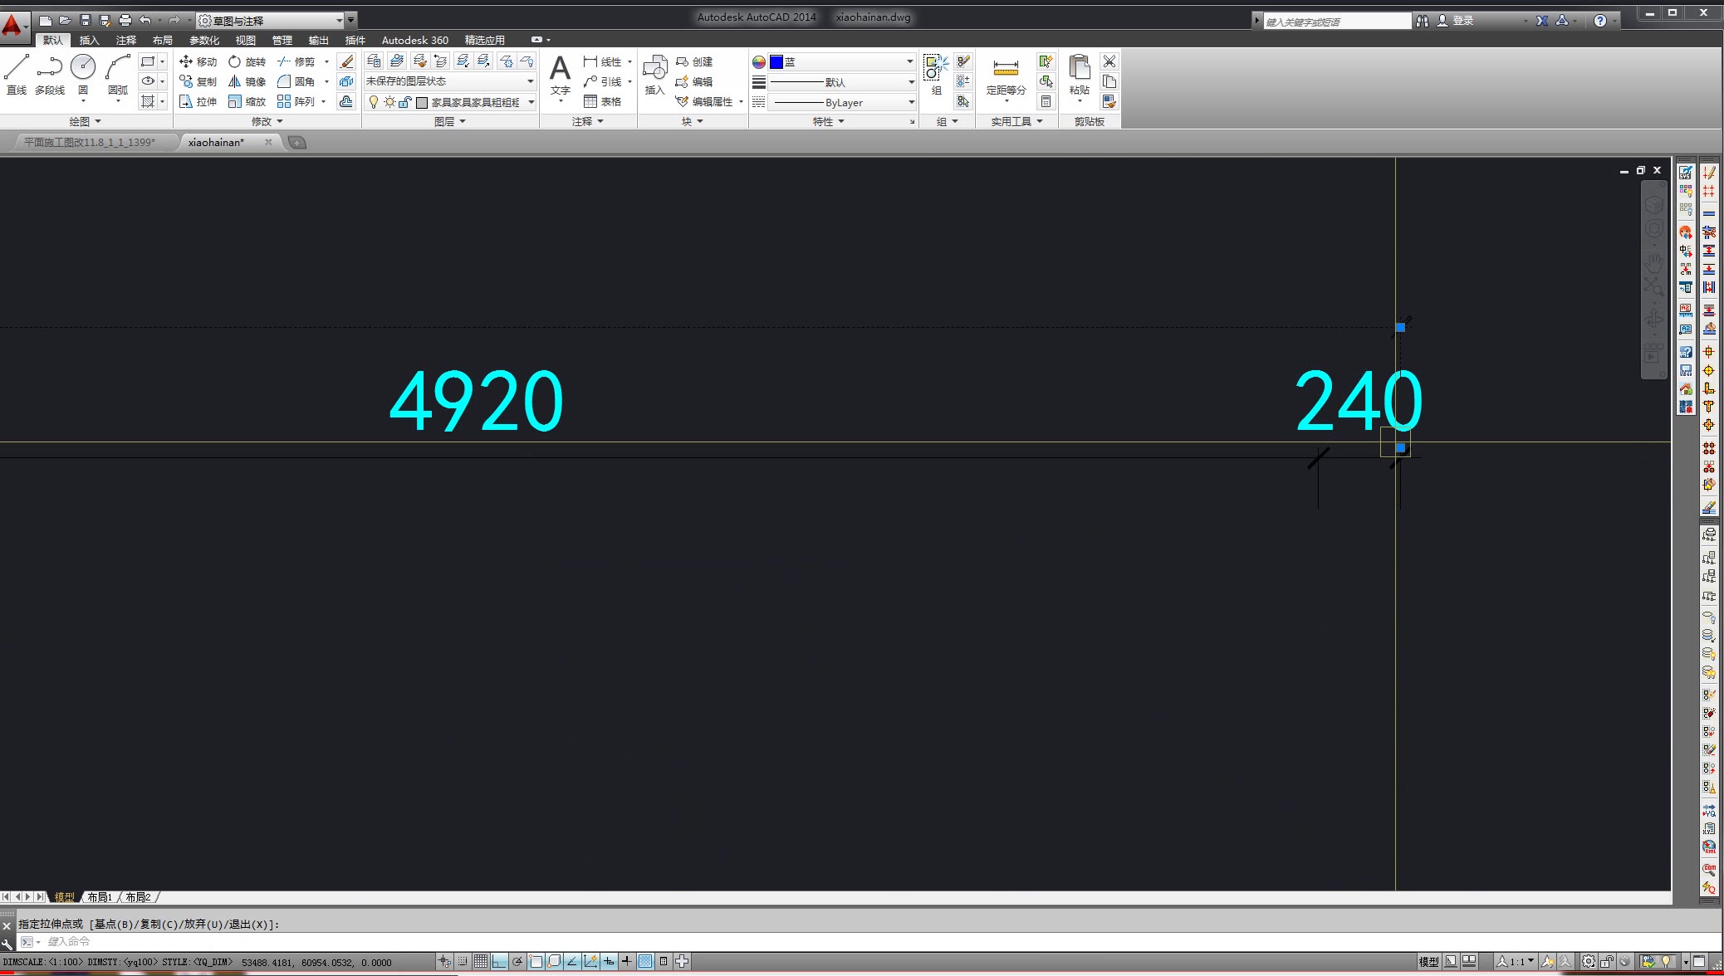Toggle Grid display in status bar

pos(481,962)
